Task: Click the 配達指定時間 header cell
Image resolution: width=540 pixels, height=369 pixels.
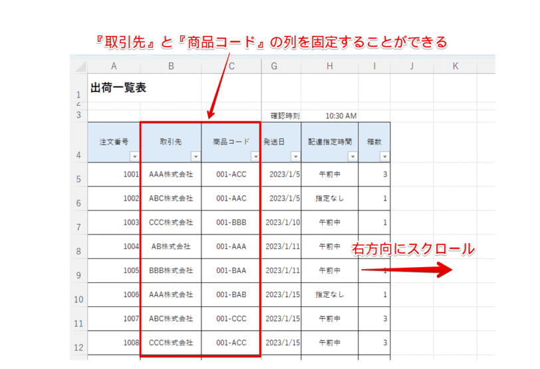Action: pyautogui.click(x=330, y=142)
